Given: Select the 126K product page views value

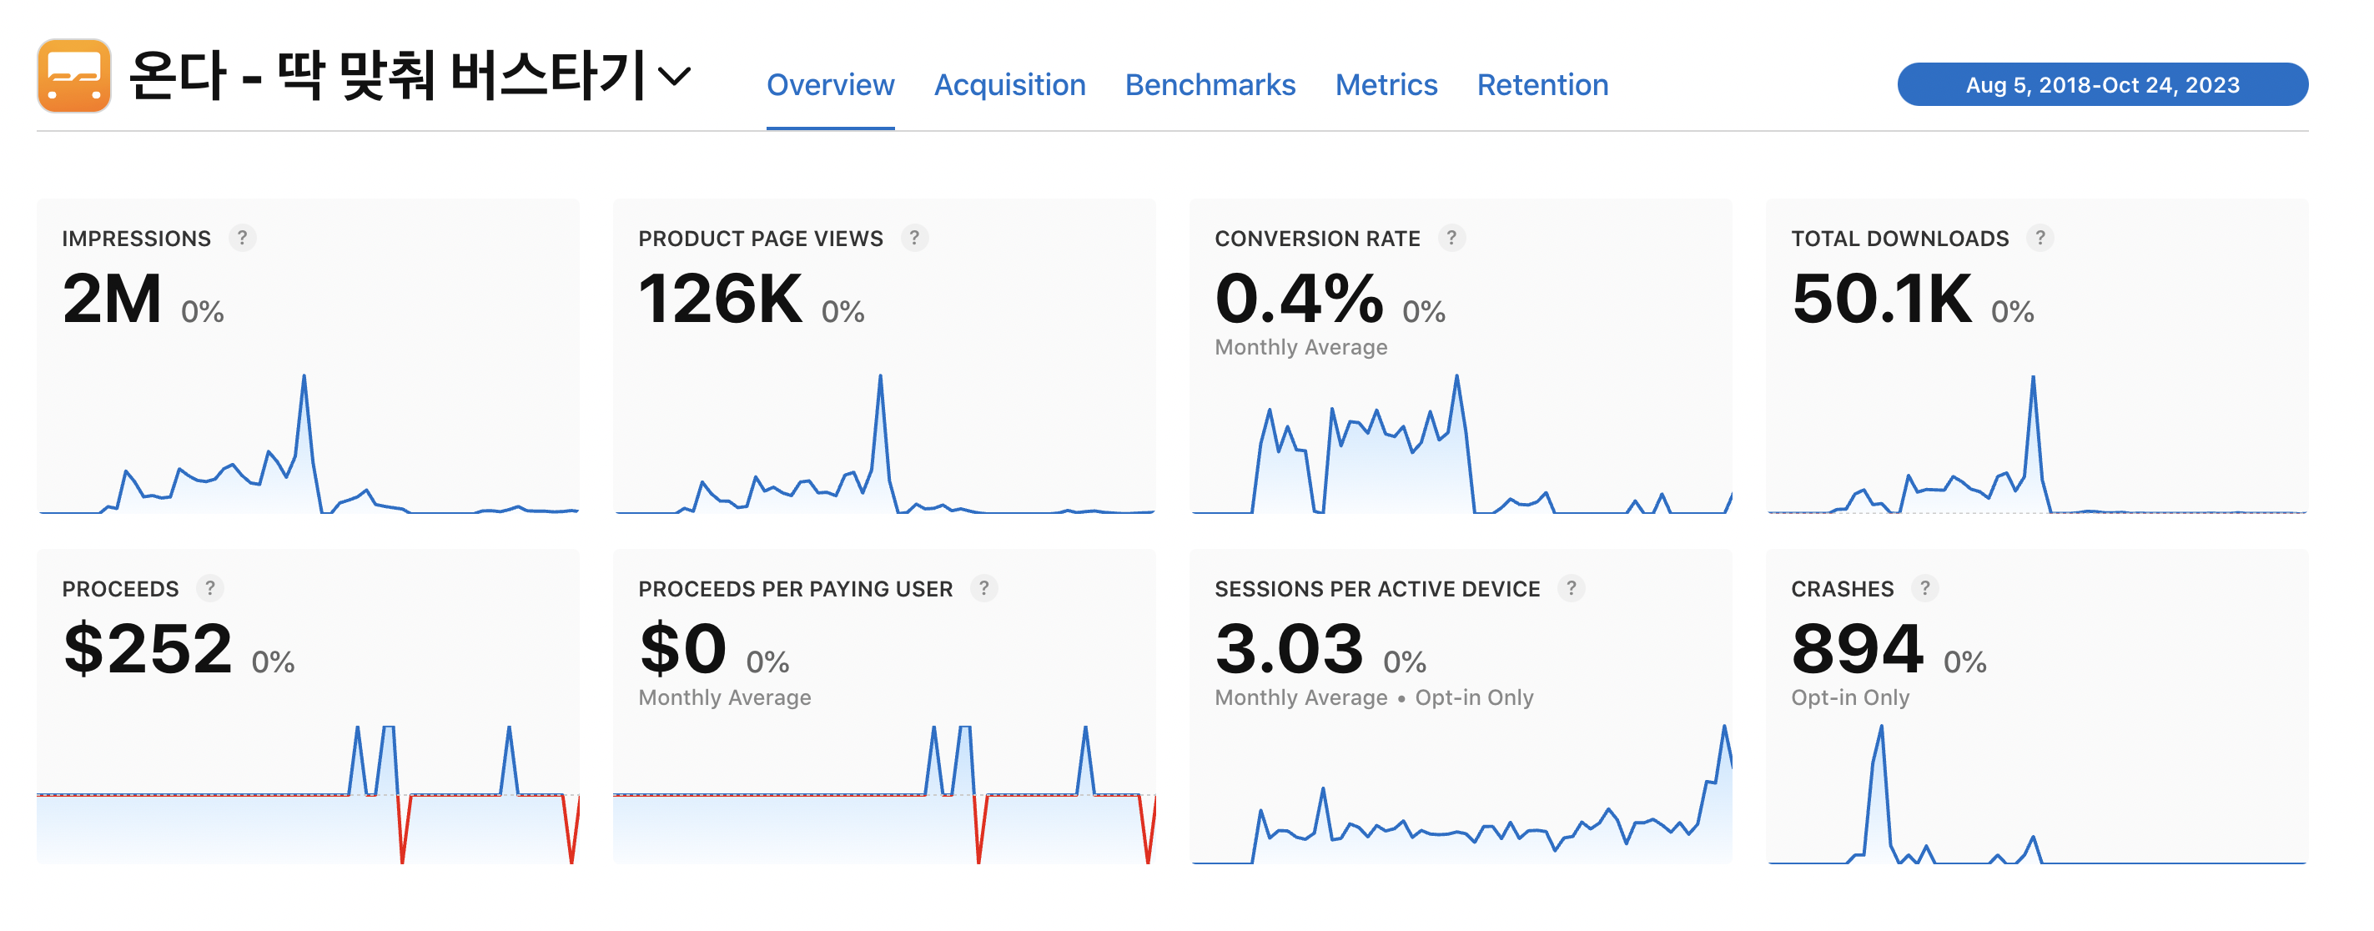Looking at the screenshot, I should point(721,299).
